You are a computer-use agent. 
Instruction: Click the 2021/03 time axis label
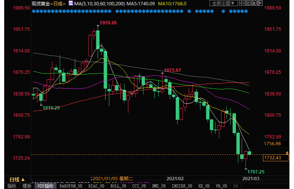251,178
